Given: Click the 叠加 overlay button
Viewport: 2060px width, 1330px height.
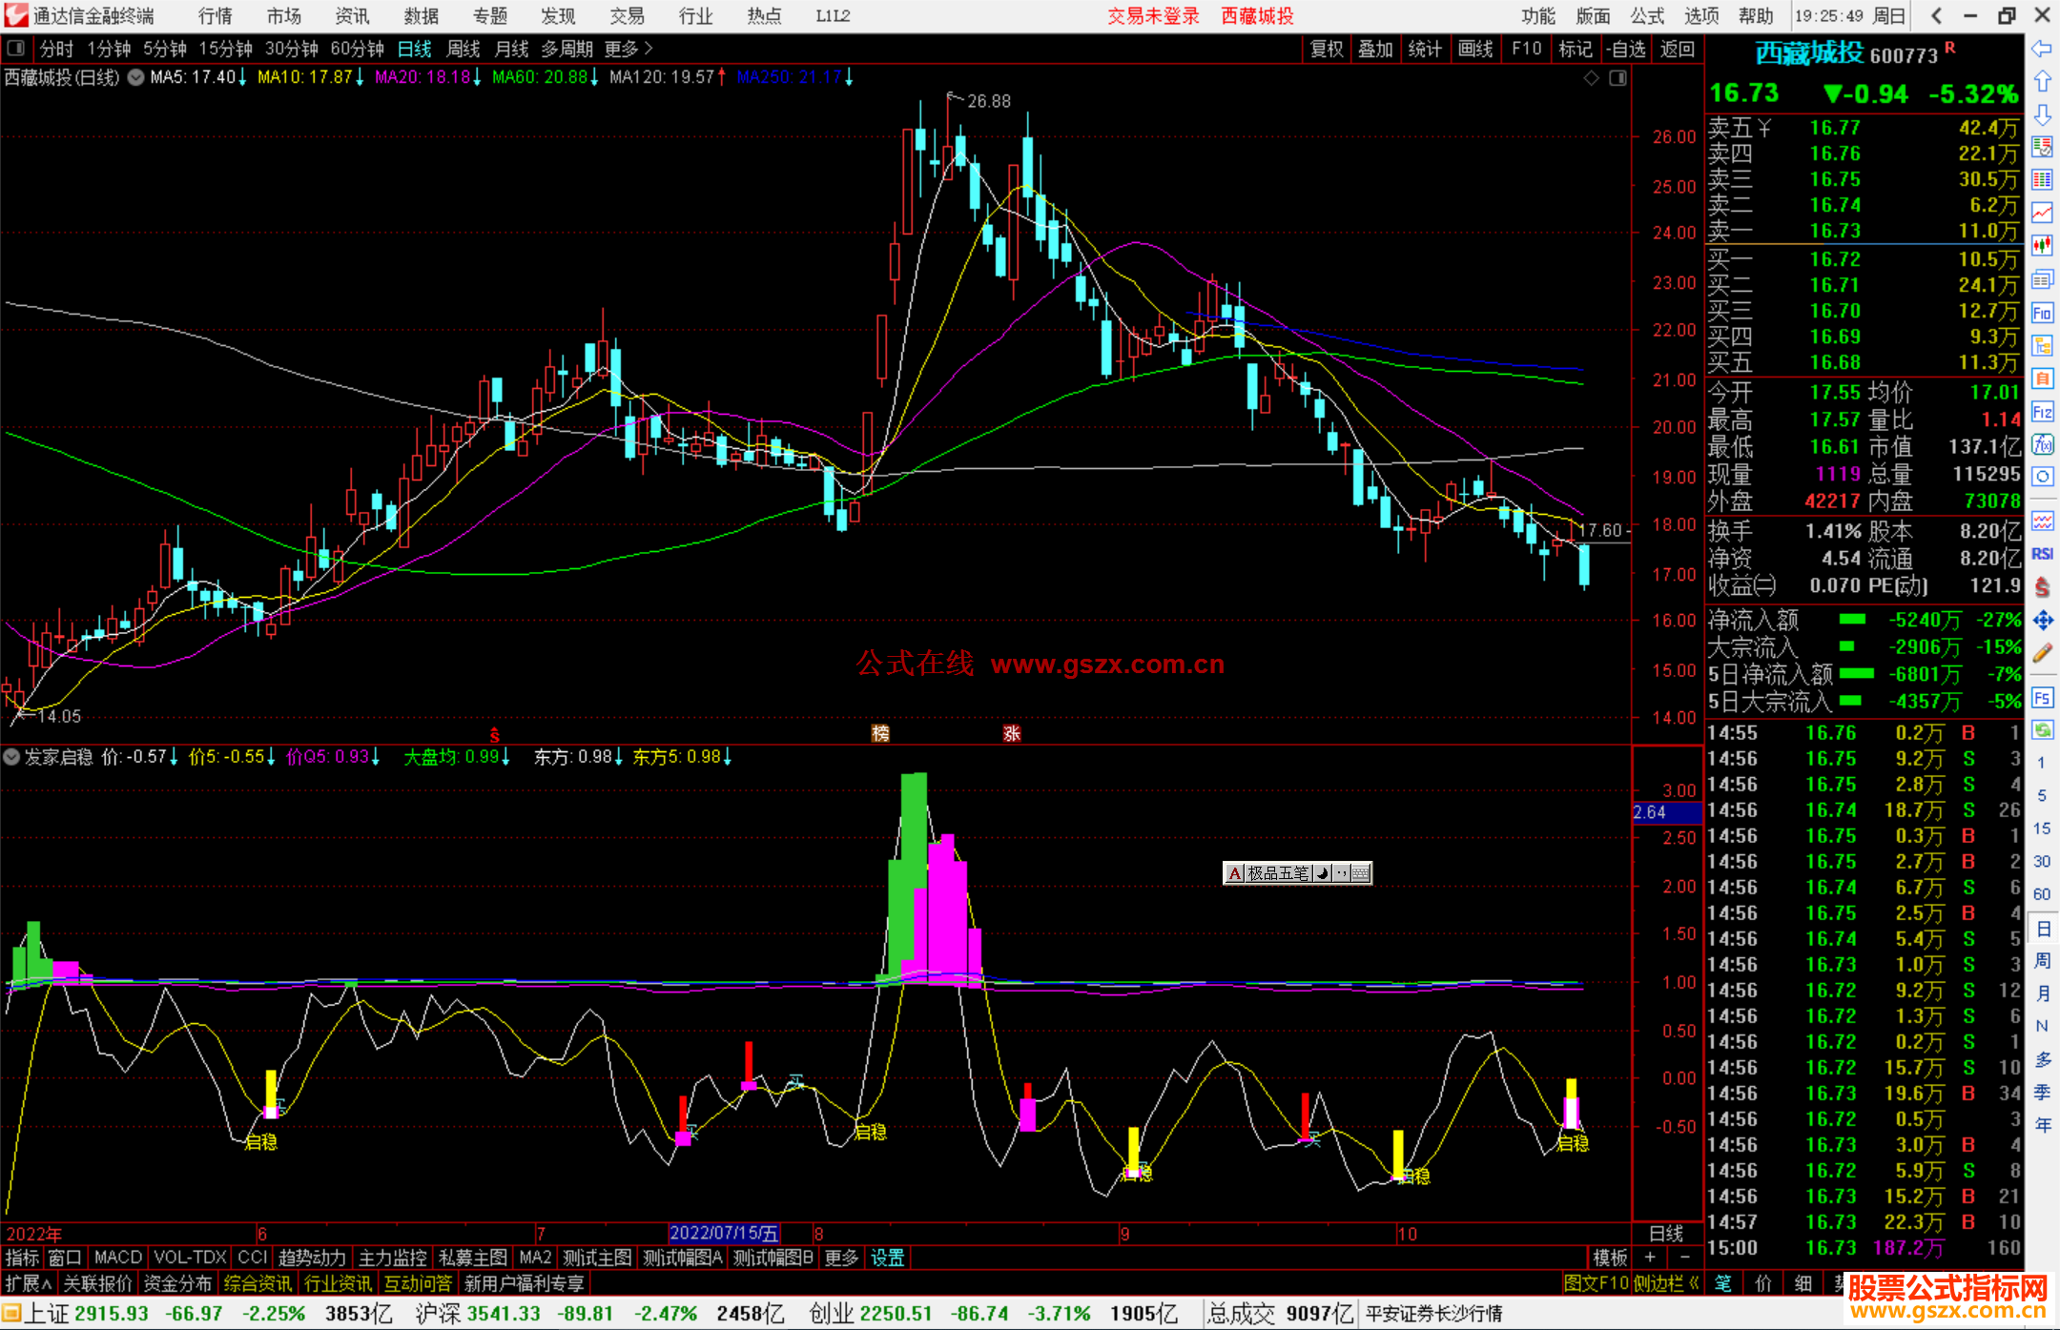Looking at the screenshot, I should [x=1375, y=49].
